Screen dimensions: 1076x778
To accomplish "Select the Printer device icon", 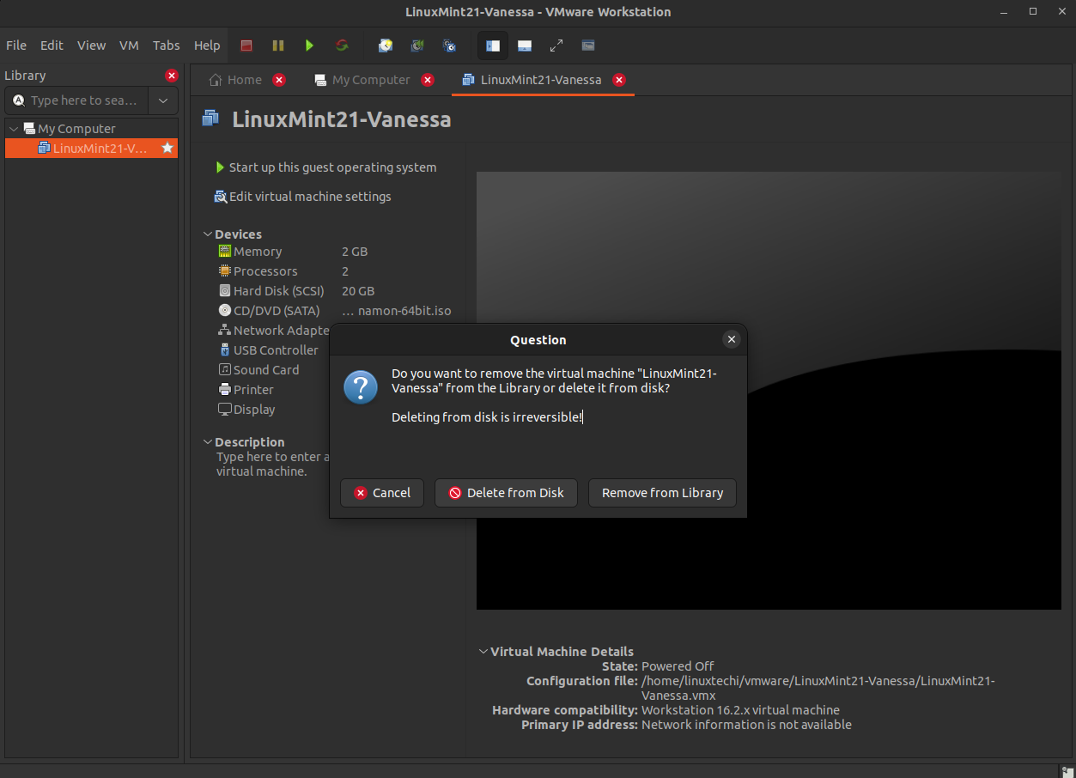I will pos(225,390).
